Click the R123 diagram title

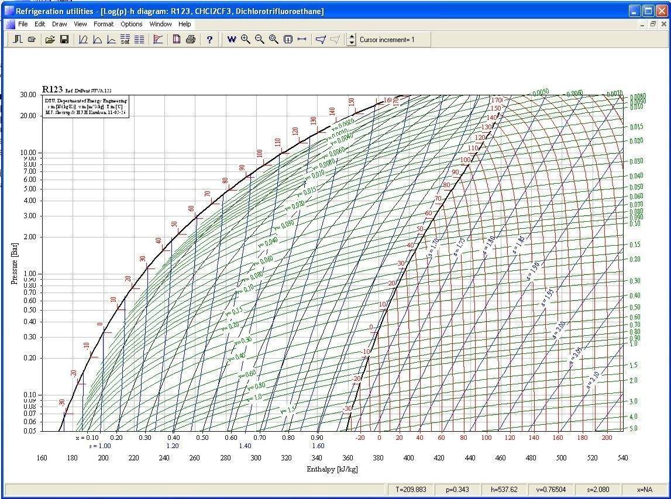click(53, 90)
